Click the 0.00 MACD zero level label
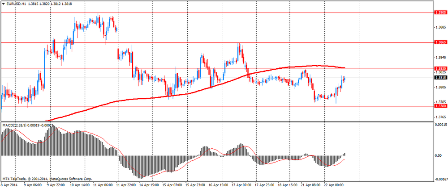The image size is (448, 188). pyautogui.click(x=438, y=155)
